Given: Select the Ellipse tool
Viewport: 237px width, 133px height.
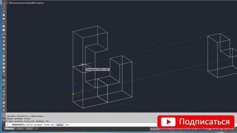Looking at the screenshot, I should pos(4,38).
